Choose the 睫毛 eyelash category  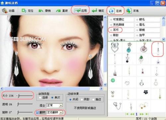click(x=142, y=20)
